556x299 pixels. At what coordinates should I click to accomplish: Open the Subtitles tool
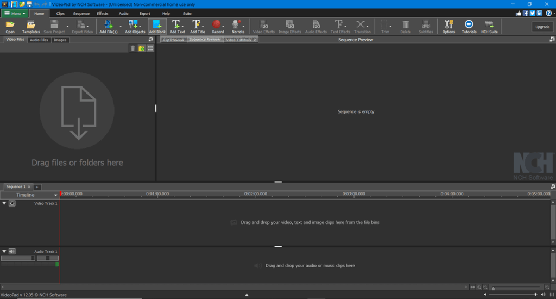(x=426, y=27)
